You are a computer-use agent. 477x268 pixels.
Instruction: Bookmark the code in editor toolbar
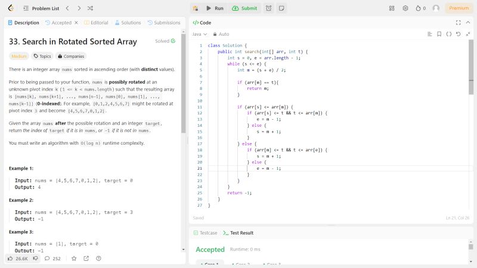439,34
